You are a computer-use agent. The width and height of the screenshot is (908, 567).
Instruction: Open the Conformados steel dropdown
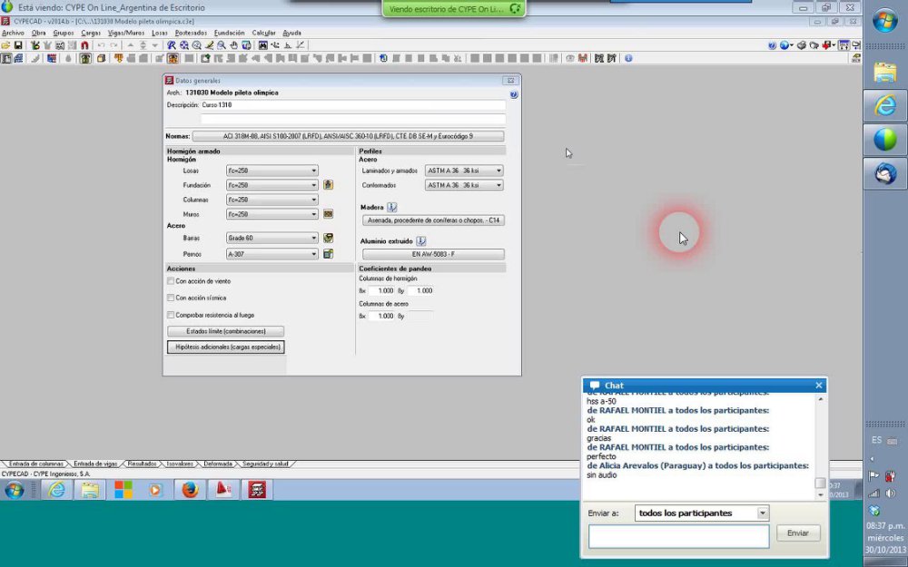tap(464, 185)
